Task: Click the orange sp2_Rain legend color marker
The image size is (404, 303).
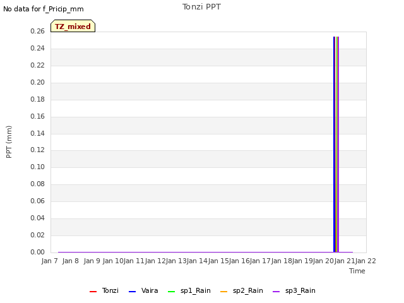Action: pos(224,292)
